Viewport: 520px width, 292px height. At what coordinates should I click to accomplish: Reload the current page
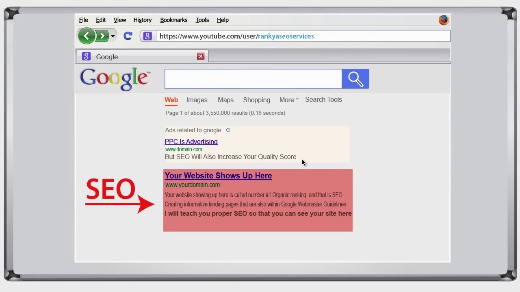[x=128, y=36]
